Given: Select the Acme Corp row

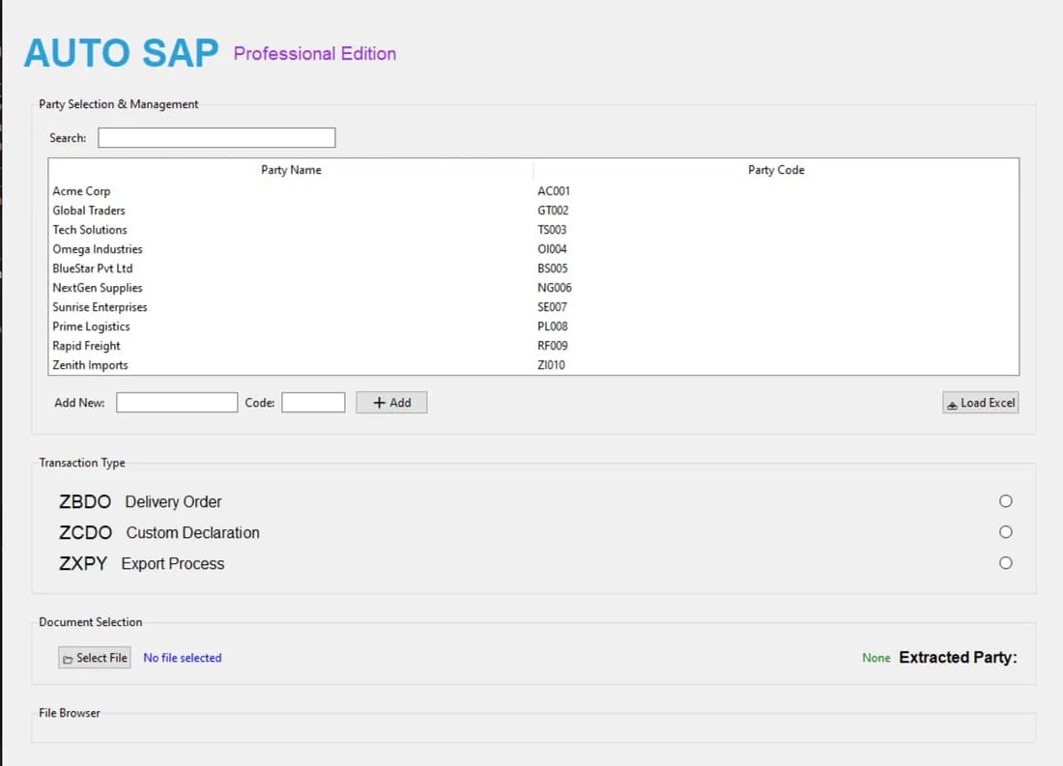Looking at the screenshot, I should tap(533, 191).
